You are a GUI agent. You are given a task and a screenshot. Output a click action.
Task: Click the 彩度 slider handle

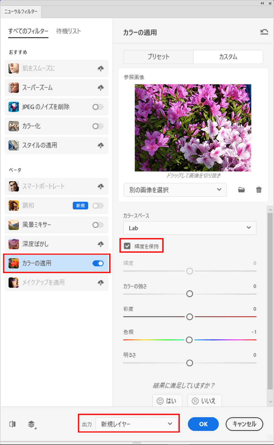click(x=189, y=317)
